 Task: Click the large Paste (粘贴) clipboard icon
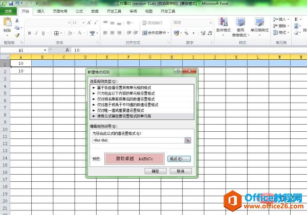(x=8, y=22)
